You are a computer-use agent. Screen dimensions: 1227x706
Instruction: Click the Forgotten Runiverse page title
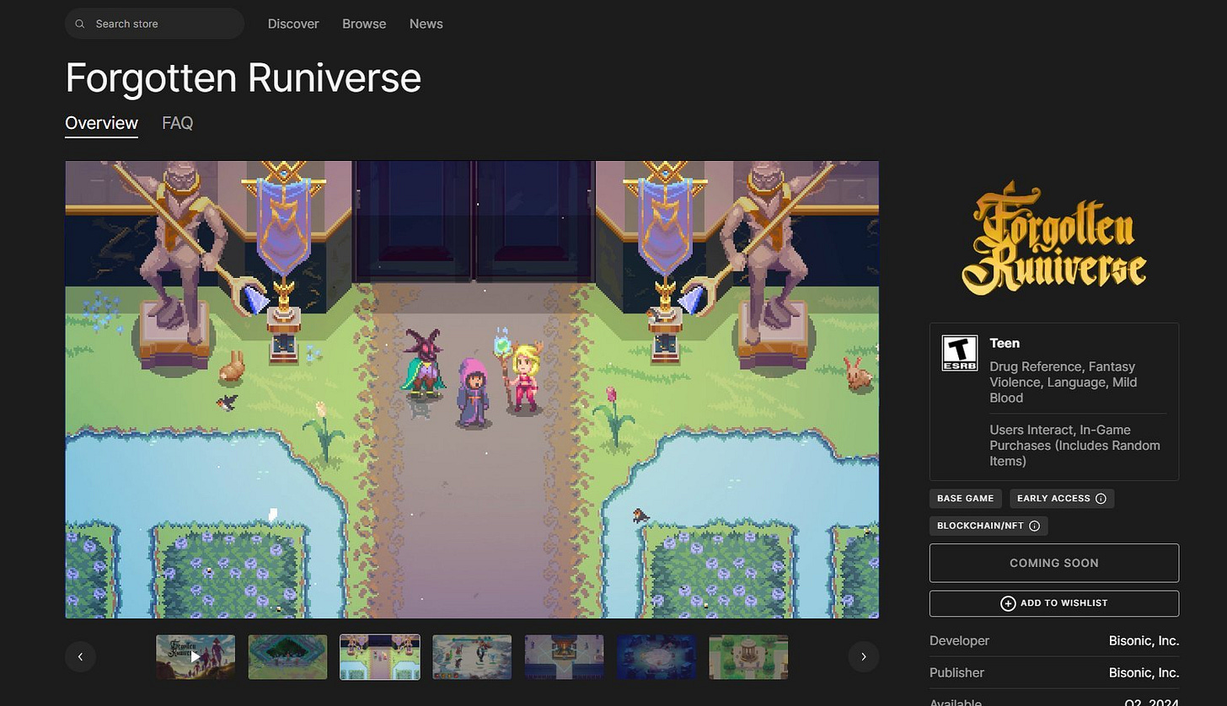tap(243, 78)
